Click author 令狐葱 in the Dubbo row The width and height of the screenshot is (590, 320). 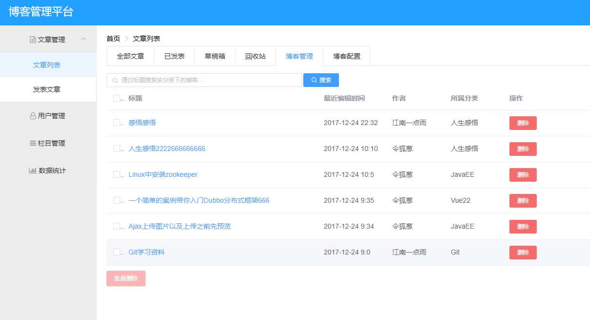[x=402, y=200]
